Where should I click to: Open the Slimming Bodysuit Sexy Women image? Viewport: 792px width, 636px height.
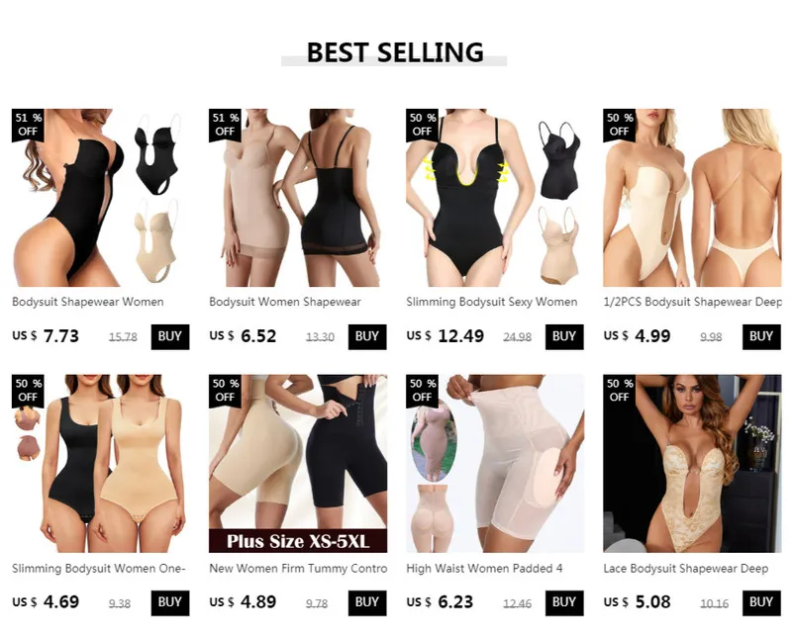coord(494,198)
